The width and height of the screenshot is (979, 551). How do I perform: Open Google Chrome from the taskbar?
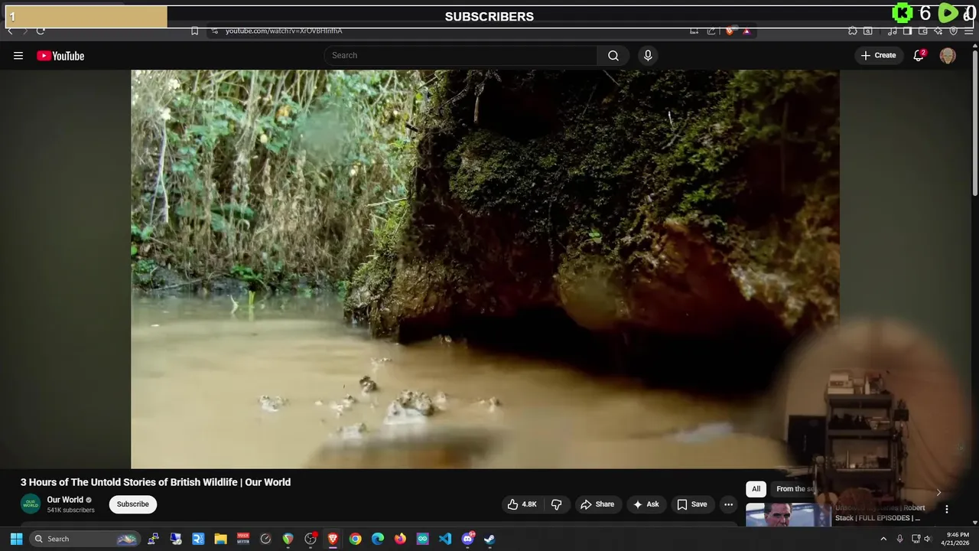tap(355, 539)
